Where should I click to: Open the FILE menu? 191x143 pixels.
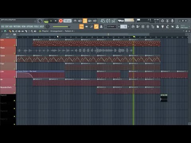3,27
